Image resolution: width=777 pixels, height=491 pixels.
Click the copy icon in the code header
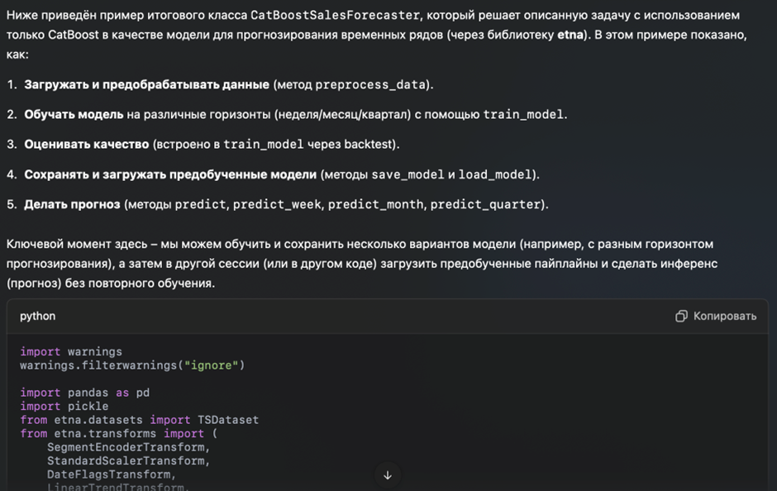(681, 316)
